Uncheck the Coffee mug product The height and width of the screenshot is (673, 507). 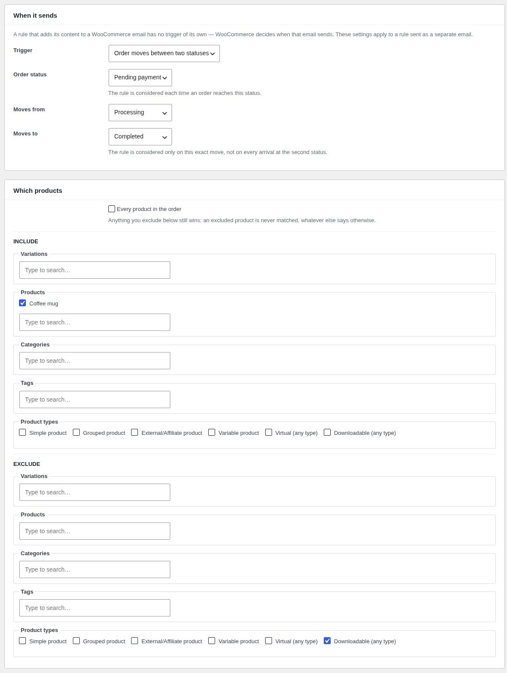tap(22, 303)
